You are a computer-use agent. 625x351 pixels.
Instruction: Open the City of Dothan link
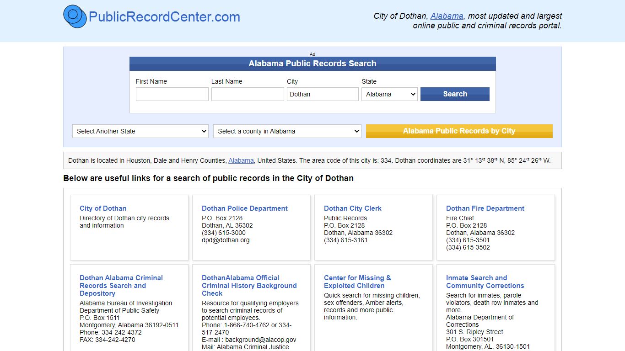pos(103,208)
